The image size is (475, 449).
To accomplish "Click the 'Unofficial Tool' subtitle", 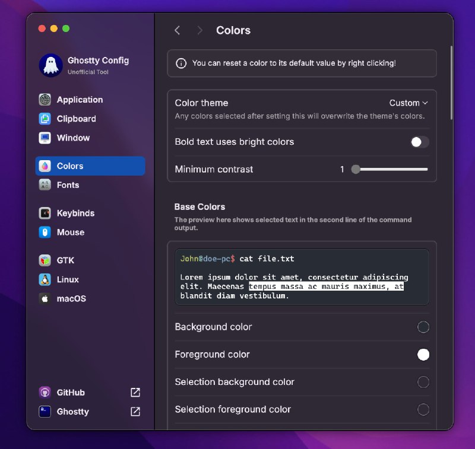I will (x=88, y=72).
